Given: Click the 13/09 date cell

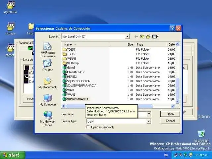Looking at the screenshot, I should pyautogui.click(x=172, y=99).
